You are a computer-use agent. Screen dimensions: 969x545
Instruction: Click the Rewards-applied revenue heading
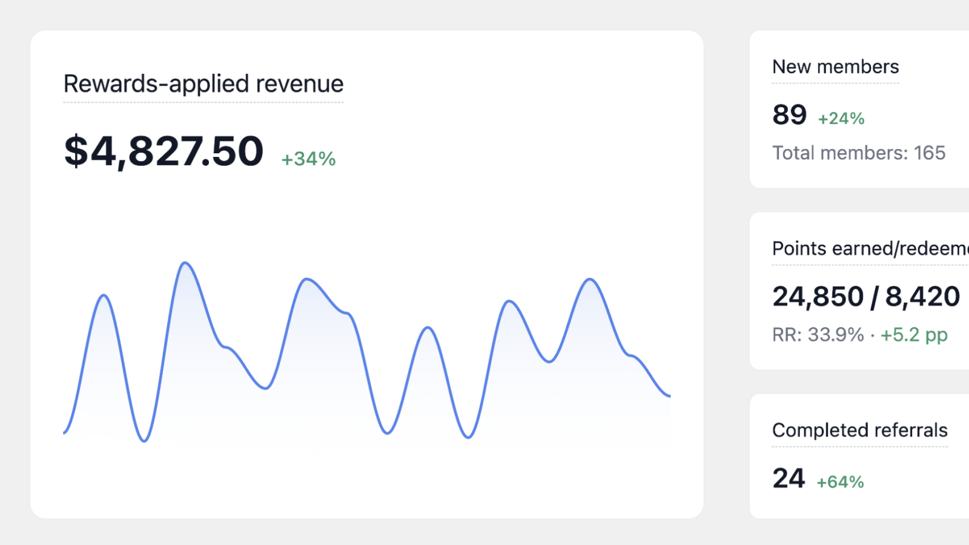coord(203,84)
